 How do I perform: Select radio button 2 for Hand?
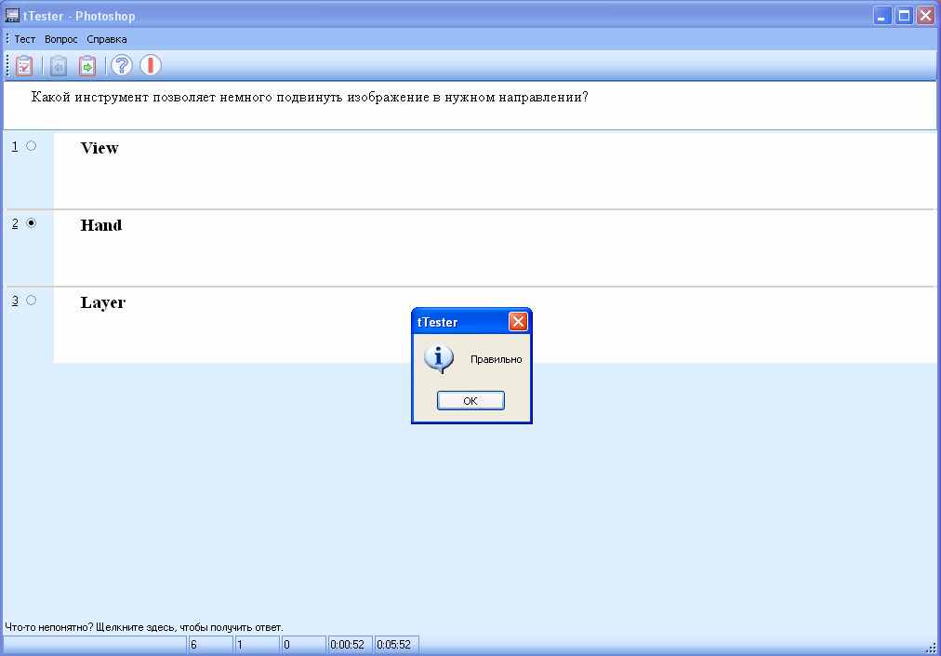32,223
